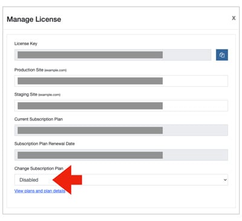The height and width of the screenshot is (221, 242).
Task: Click the Current Subscription Plan field
Action: pos(121,130)
